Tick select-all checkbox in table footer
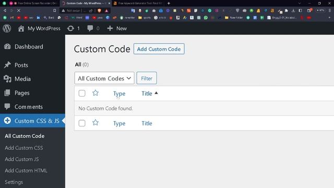Screen dimensions: 334x188 [x=82, y=123]
